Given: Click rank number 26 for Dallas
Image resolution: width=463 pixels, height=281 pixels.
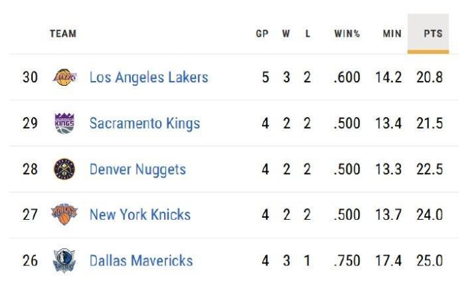Looking at the screenshot, I should (x=30, y=261).
